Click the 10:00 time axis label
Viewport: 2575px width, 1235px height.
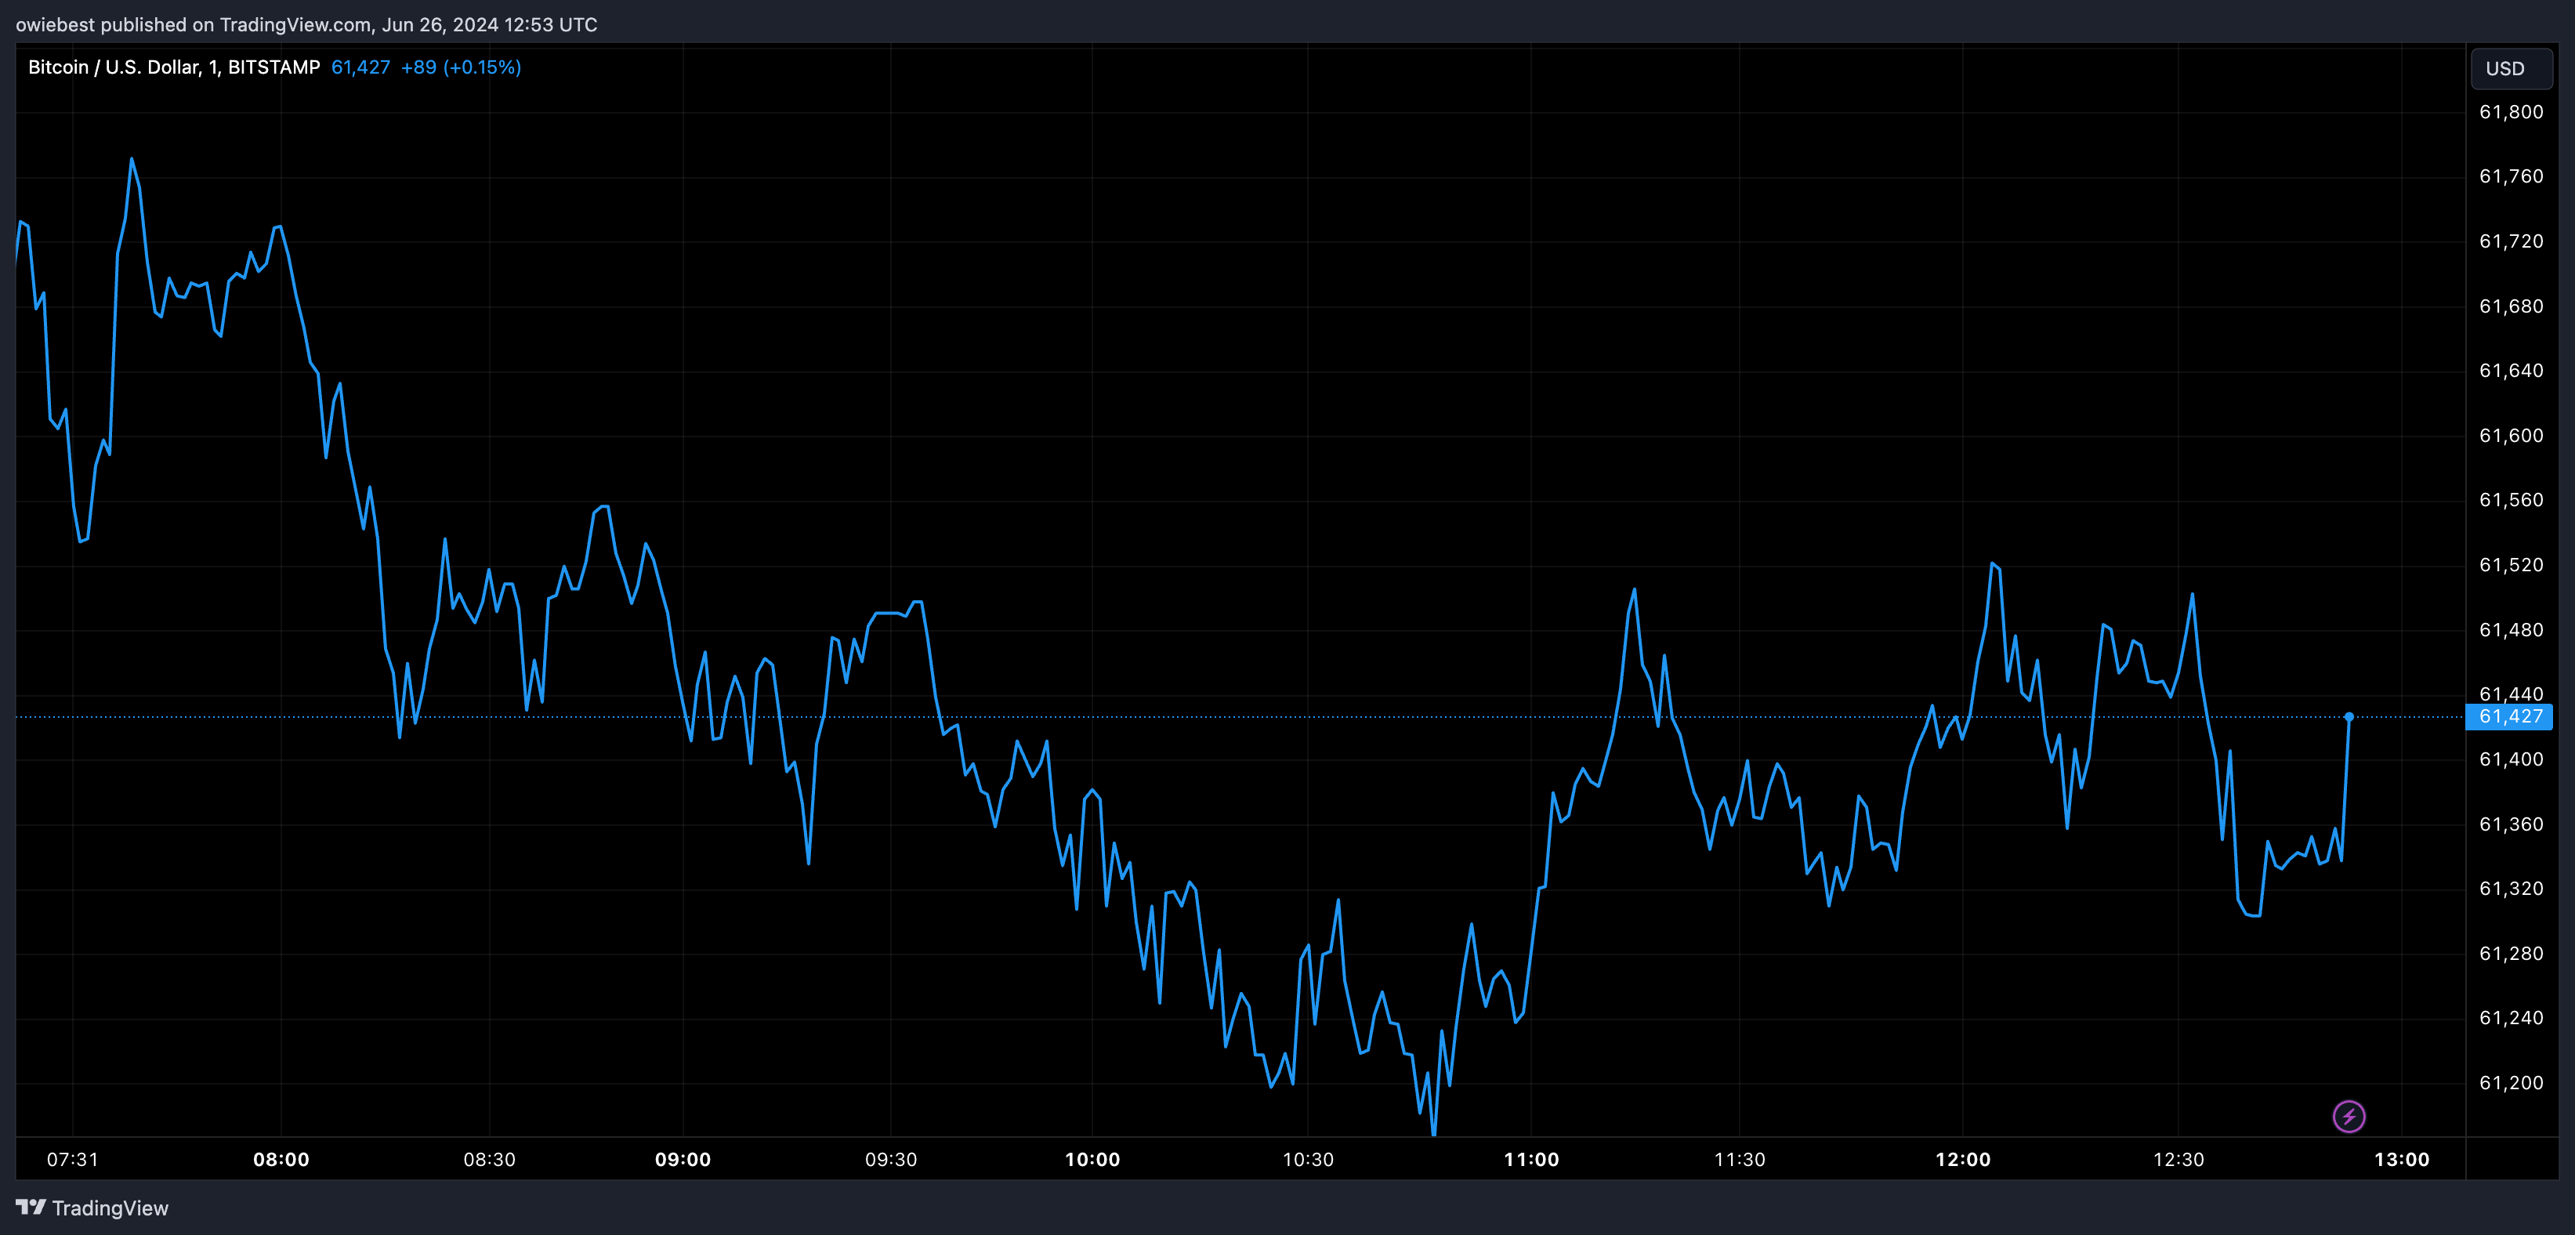click(x=1092, y=1159)
